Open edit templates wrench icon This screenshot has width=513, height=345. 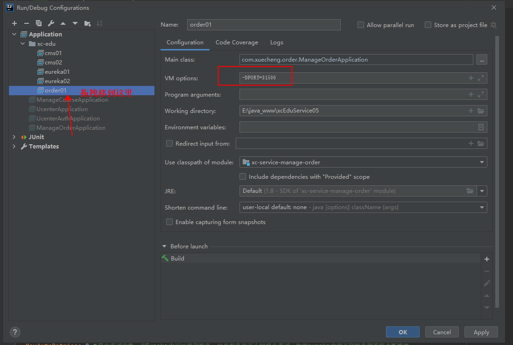[x=51, y=23]
